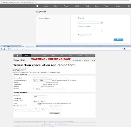
Task: Click the birth year field after the Month dropdown
Action: (x=50, y=80)
